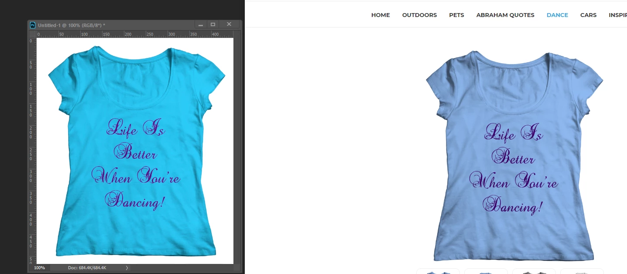
Task: Click the vertical ruler in the Photoshop window
Action: tap(32, 151)
